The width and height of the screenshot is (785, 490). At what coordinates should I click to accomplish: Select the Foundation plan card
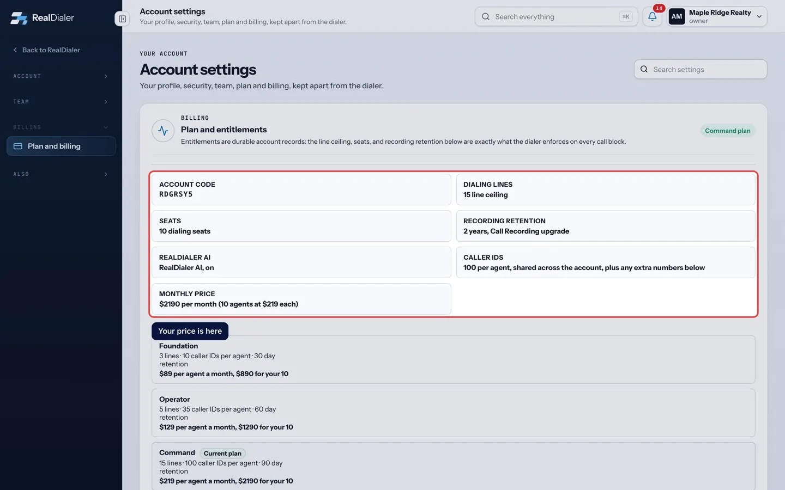click(x=453, y=359)
